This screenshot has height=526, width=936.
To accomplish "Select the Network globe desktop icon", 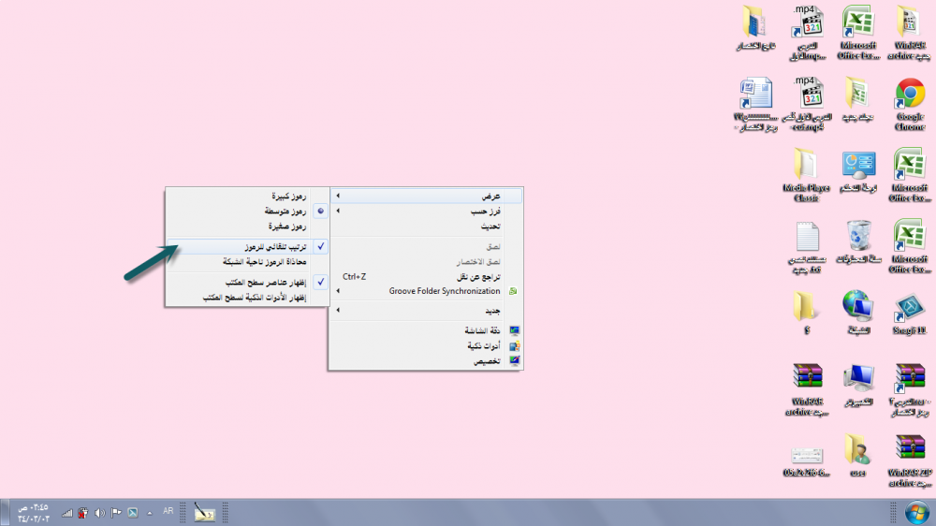I will click(858, 308).
